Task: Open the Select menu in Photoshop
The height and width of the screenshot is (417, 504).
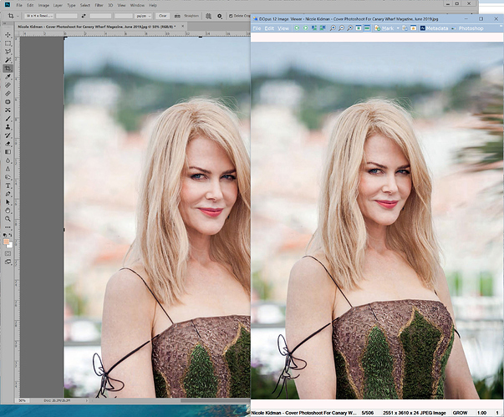Action: click(85, 5)
